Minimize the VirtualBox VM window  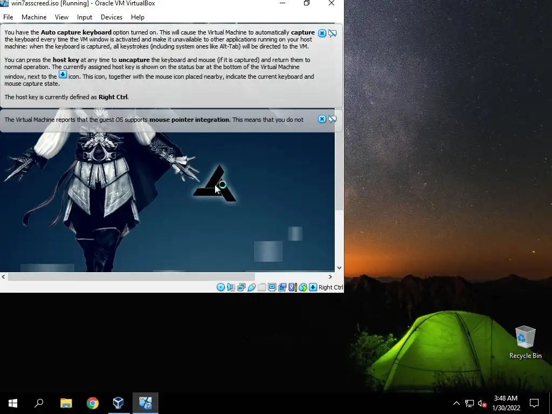[282, 3]
